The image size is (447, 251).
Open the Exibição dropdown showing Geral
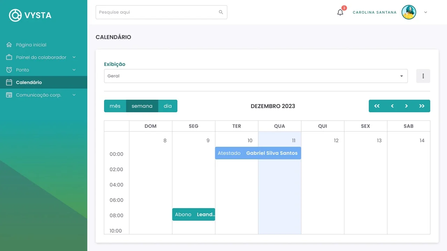[x=256, y=76]
